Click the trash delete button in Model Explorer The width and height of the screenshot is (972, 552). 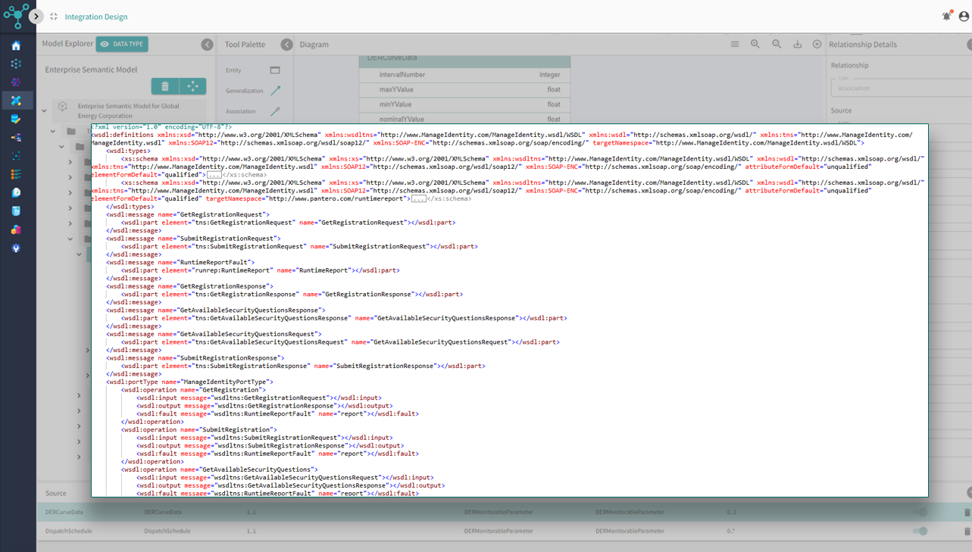pos(165,86)
